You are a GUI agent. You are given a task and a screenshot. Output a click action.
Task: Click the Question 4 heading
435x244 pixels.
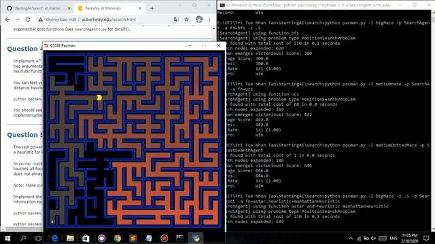coord(25,49)
